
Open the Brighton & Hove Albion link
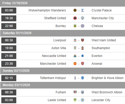click(107, 78)
